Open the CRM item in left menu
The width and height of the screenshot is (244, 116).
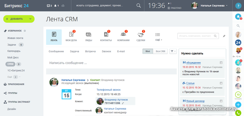pos(10,64)
